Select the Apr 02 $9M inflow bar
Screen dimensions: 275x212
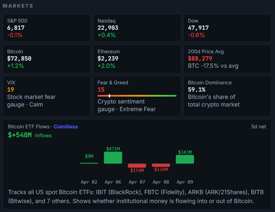coord(89,162)
